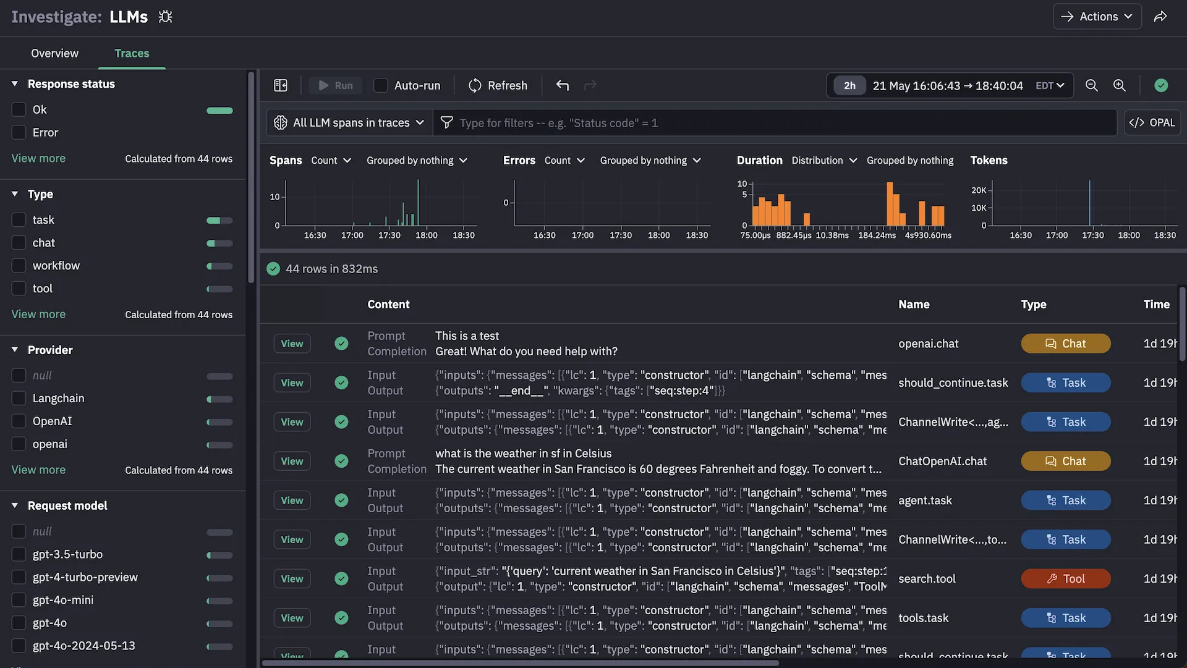
Task: Open the All LLM spans in traces dropdown
Action: 350,122
